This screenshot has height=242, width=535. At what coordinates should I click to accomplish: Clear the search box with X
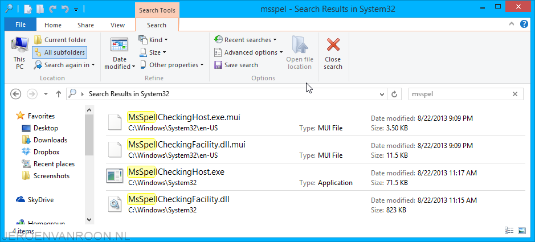click(x=515, y=94)
